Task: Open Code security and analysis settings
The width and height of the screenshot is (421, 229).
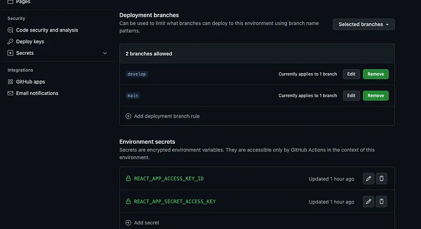Action: pyautogui.click(x=47, y=30)
